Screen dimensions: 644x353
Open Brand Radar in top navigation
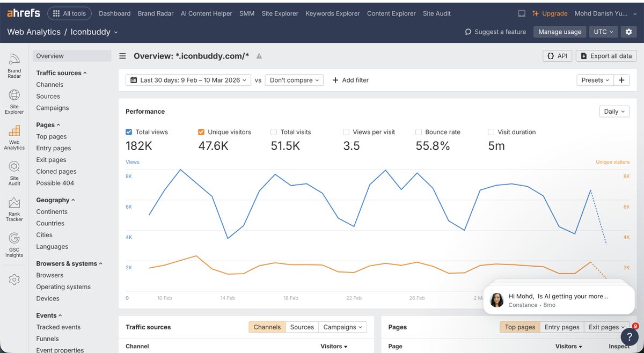[x=156, y=13]
